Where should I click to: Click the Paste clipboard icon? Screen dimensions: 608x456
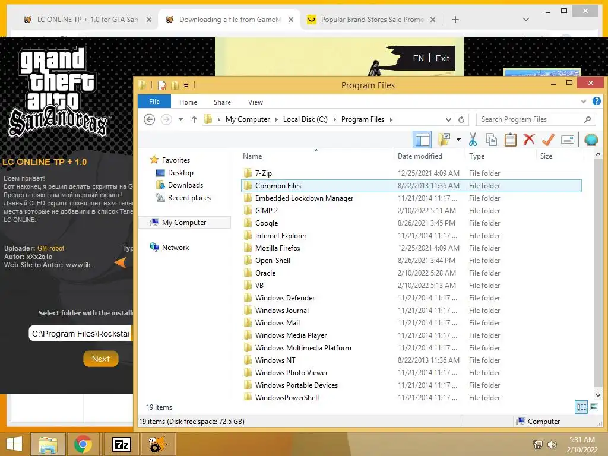pyautogui.click(x=510, y=140)
